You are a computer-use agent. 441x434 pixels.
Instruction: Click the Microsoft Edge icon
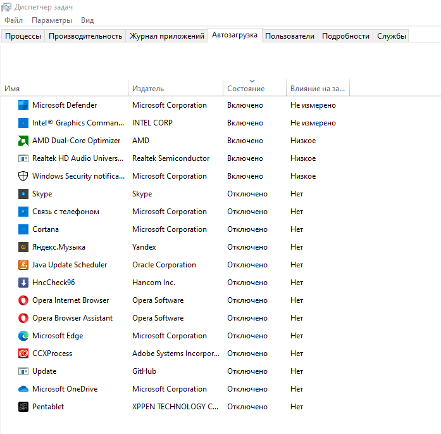(x=23, y=336)
